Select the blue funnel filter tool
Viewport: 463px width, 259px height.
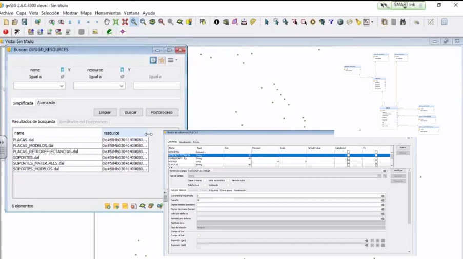click(331, 22)
